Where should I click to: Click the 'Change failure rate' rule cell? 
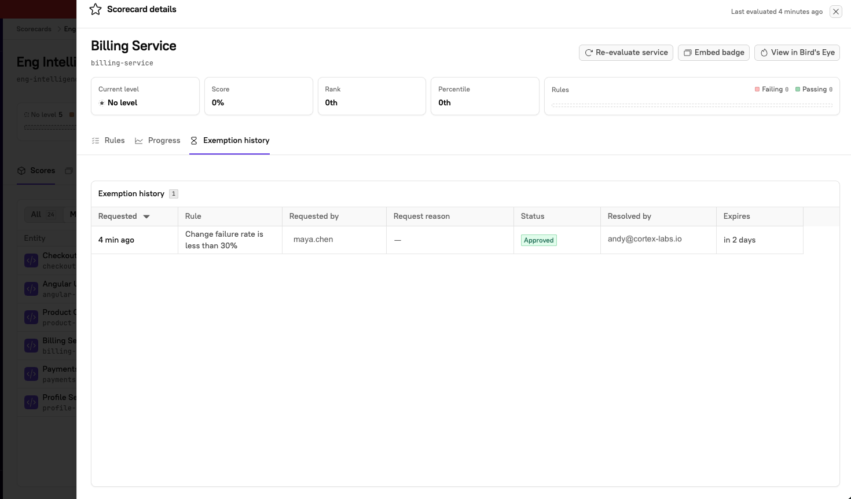click(230, 240)
